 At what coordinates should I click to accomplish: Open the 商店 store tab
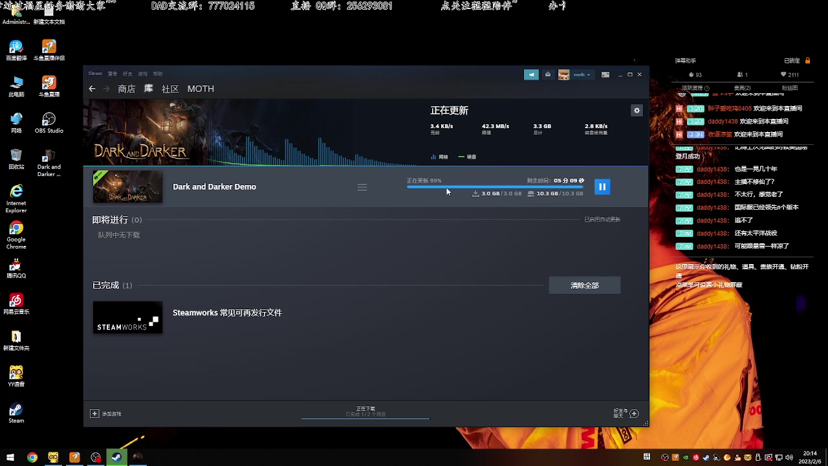pos(127,89)
